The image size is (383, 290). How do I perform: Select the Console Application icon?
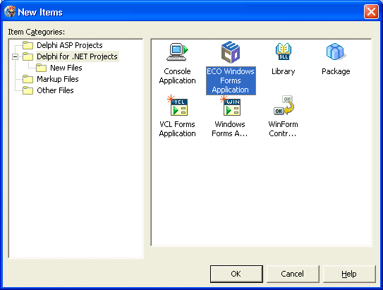tap(177, 52)
